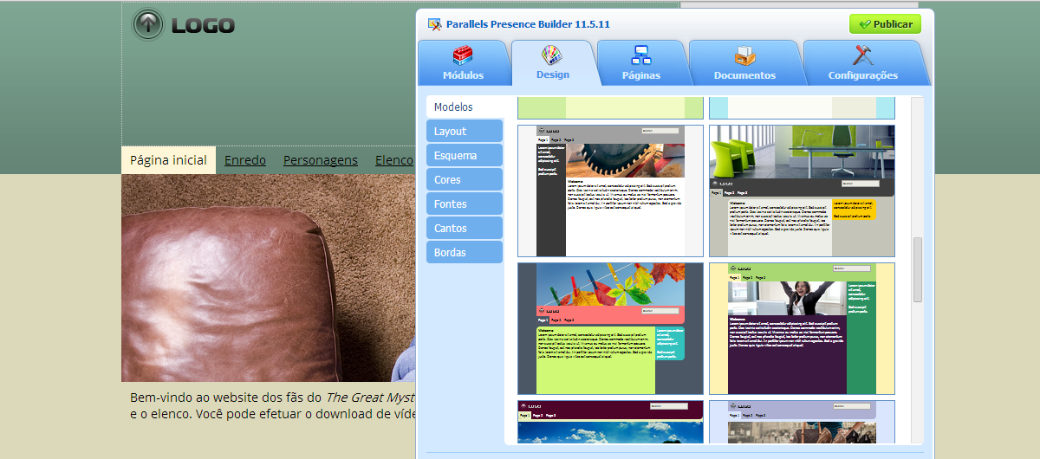
Task: Open the Módulos tab
Action: 463,63
